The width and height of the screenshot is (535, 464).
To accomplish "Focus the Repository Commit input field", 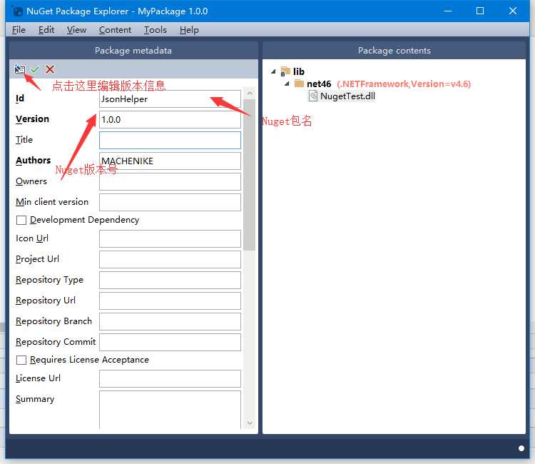I will [x=170, y=342].
